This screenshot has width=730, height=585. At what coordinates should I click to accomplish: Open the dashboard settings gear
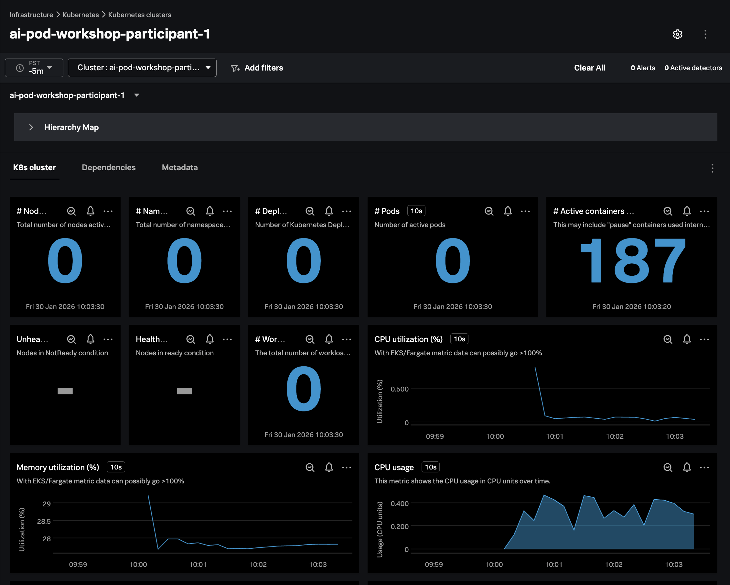tap(678, 34)
